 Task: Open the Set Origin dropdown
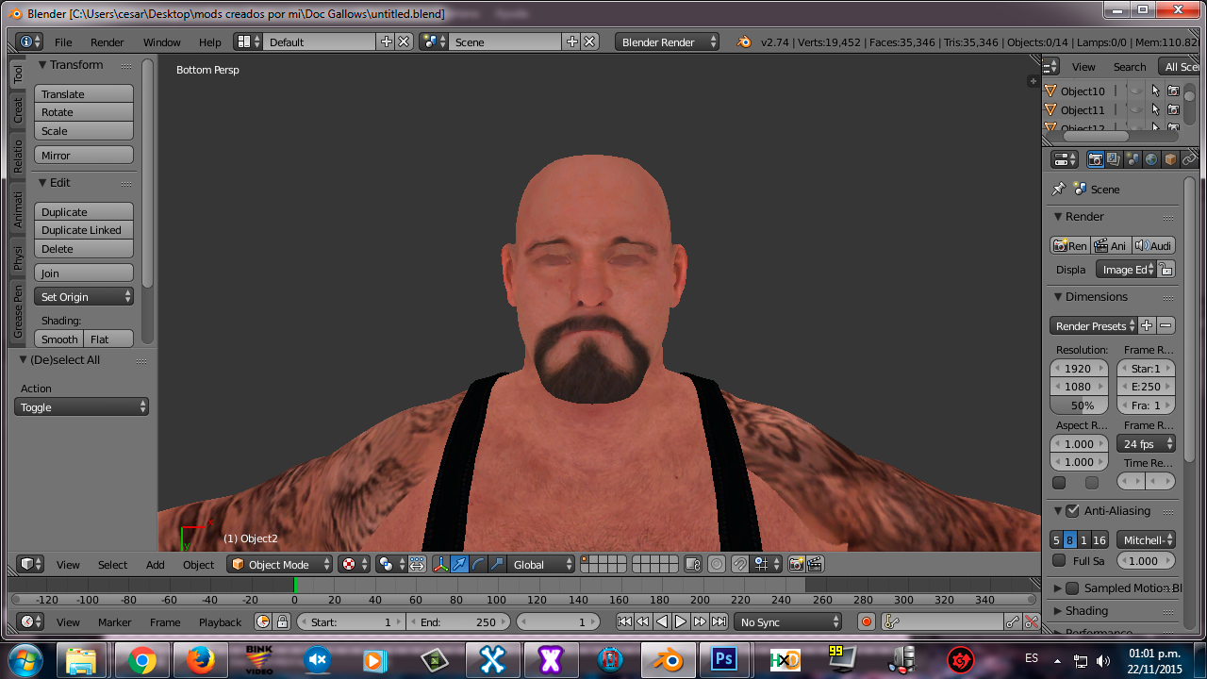tap(84, 296)
